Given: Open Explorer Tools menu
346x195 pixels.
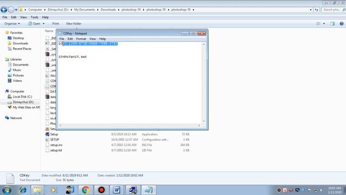Looking at the screenshot, I should click(x=34, y=17).
